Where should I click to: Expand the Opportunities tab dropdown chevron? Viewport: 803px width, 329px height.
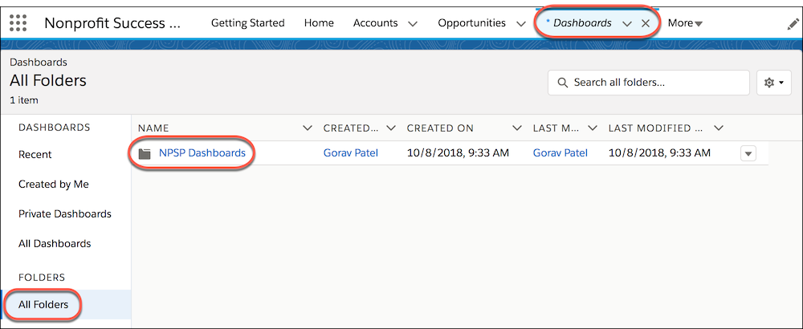click(x=521, y=23)
